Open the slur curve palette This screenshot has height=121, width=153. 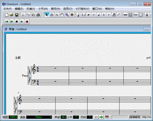coord(119,15)
